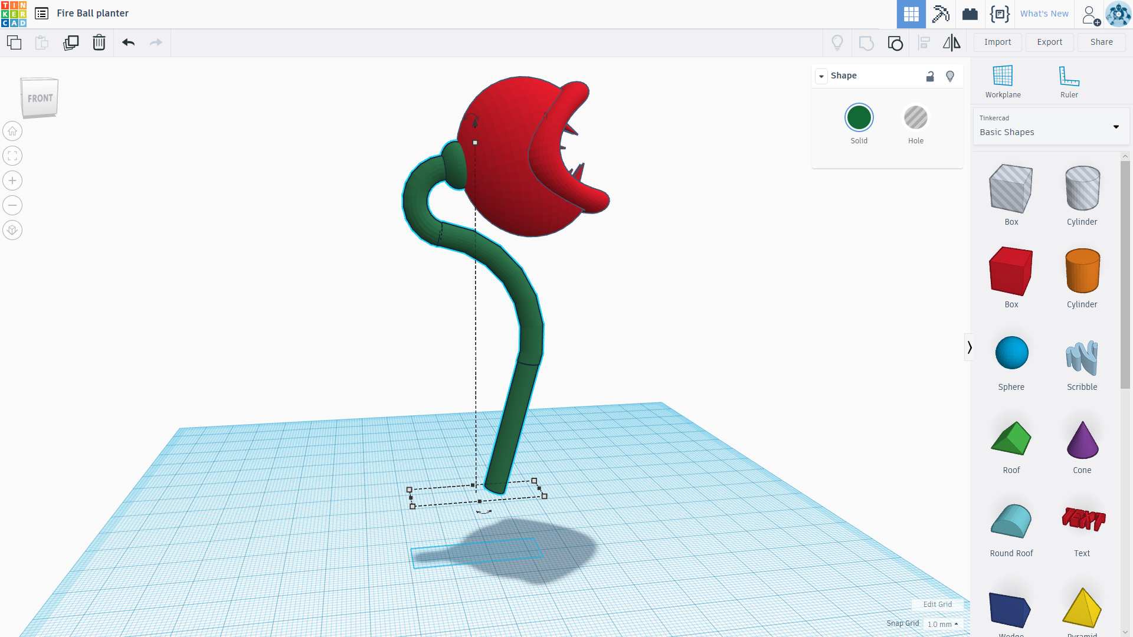Select the Workplane tool
This screenshot has width=1133, height=637.
pyautogui.click(x=1003, y=82)
